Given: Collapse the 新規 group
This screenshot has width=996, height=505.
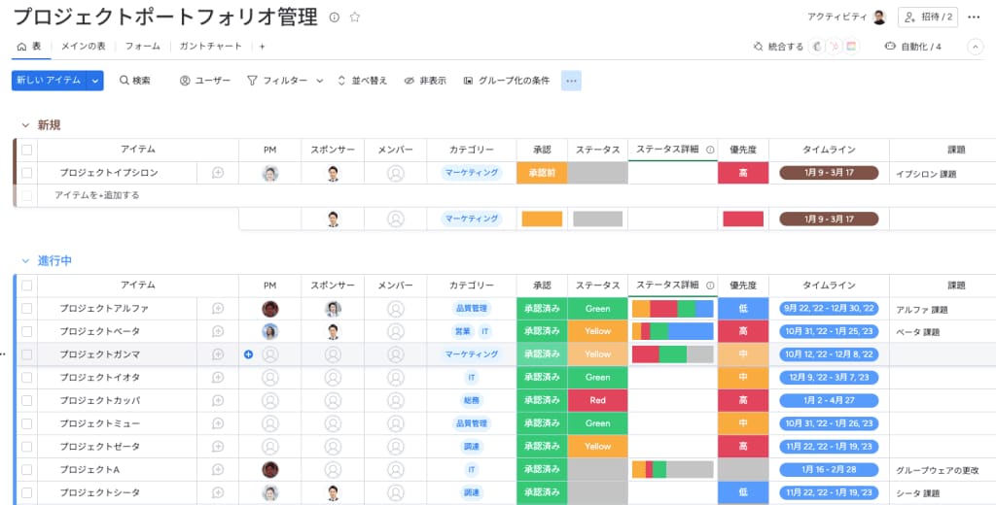Looking at the screenshot, I should [x=25, y=125].
